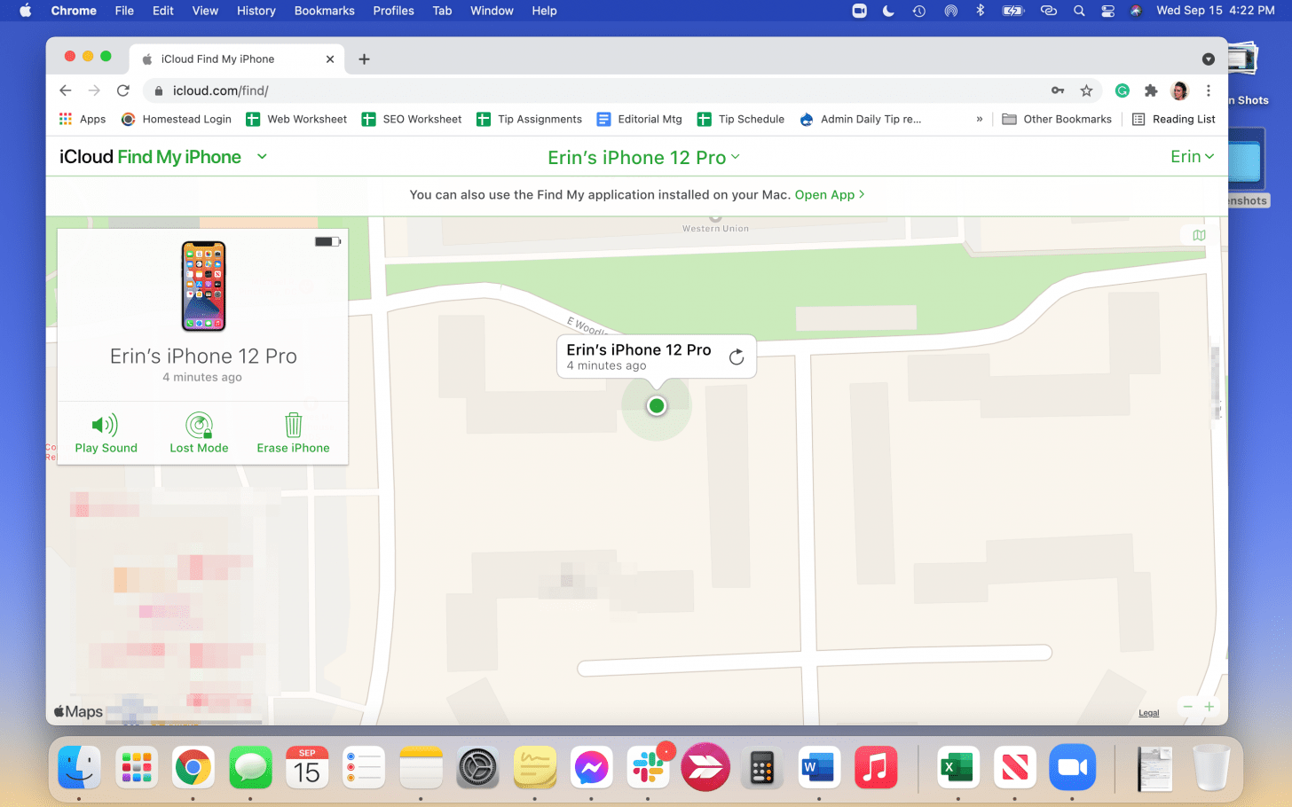
Task: Open the Reading List button
Action: (1174, 119)
